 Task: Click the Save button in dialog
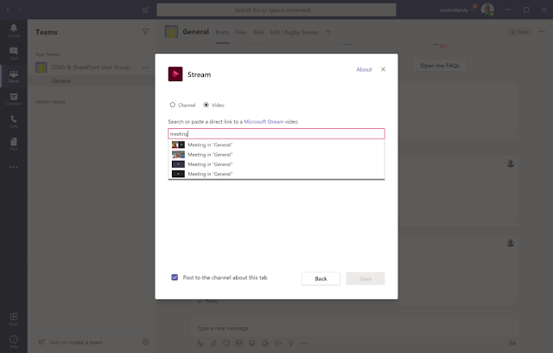click(x=365, y=279)
